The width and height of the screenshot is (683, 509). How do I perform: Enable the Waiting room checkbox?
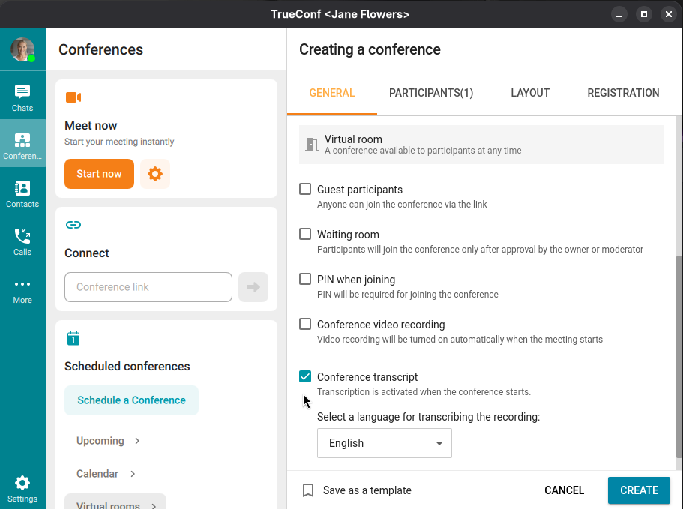[x=305, y=234]
